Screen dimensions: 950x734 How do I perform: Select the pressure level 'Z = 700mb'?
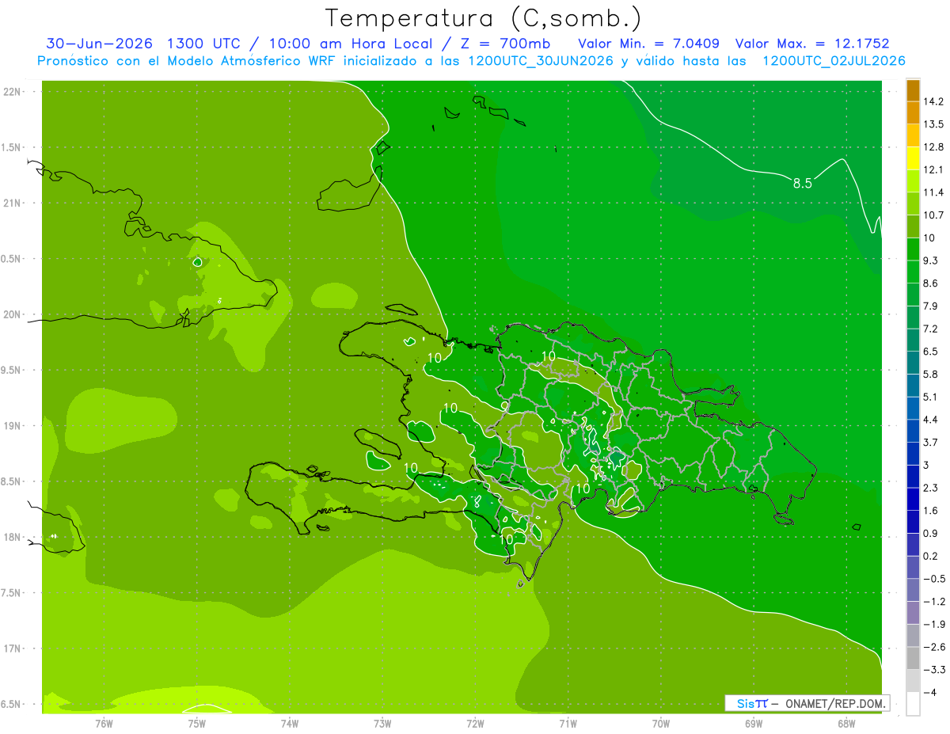(x=504, y=44)
